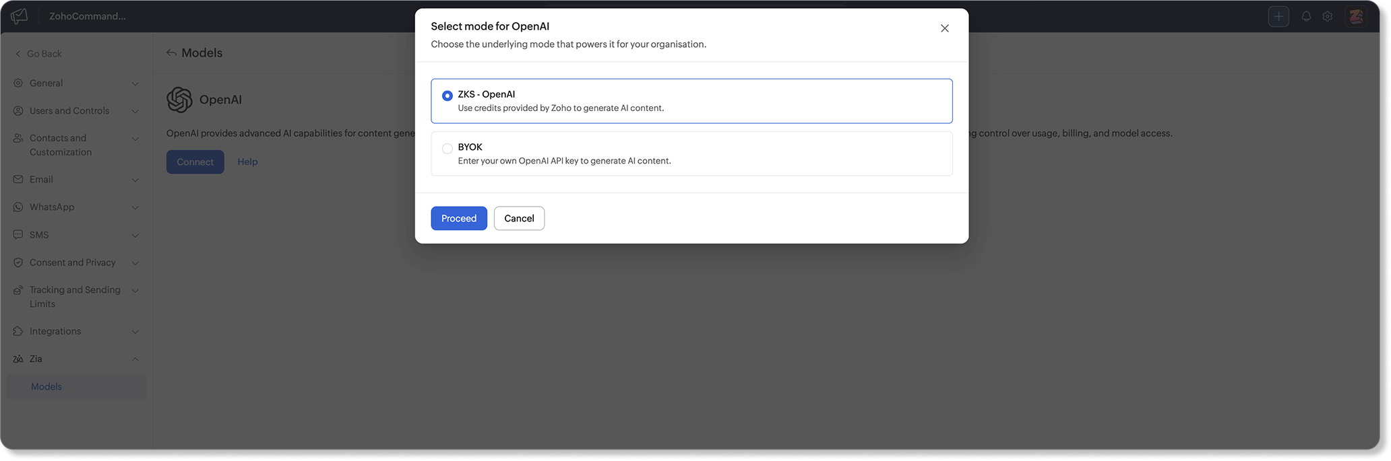1391x461 pixels.
Task: Open the General settings menu label
Action: [x=46, y=83]
